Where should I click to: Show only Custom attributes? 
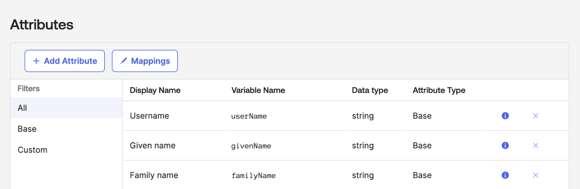(32, 150)
